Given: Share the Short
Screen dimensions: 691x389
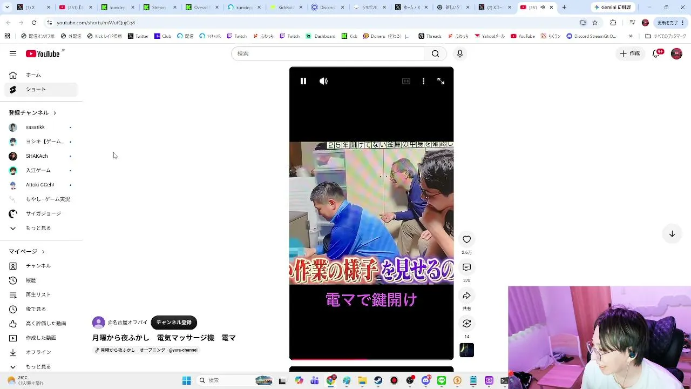Looking at the screenshot, I should click(x=467, y=296).
